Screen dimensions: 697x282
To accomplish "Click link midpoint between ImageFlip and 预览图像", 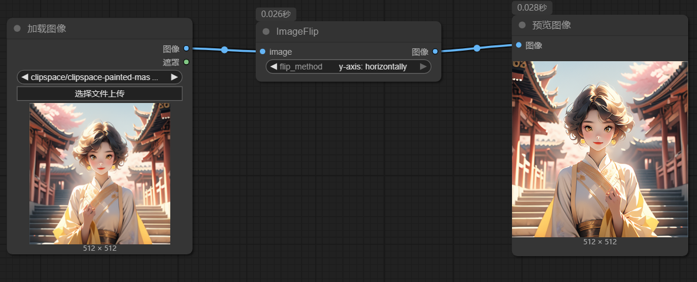I will [x=477, y=48].
